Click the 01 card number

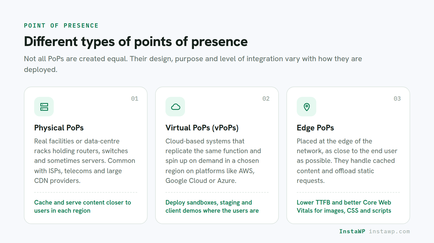pos(135,98)
